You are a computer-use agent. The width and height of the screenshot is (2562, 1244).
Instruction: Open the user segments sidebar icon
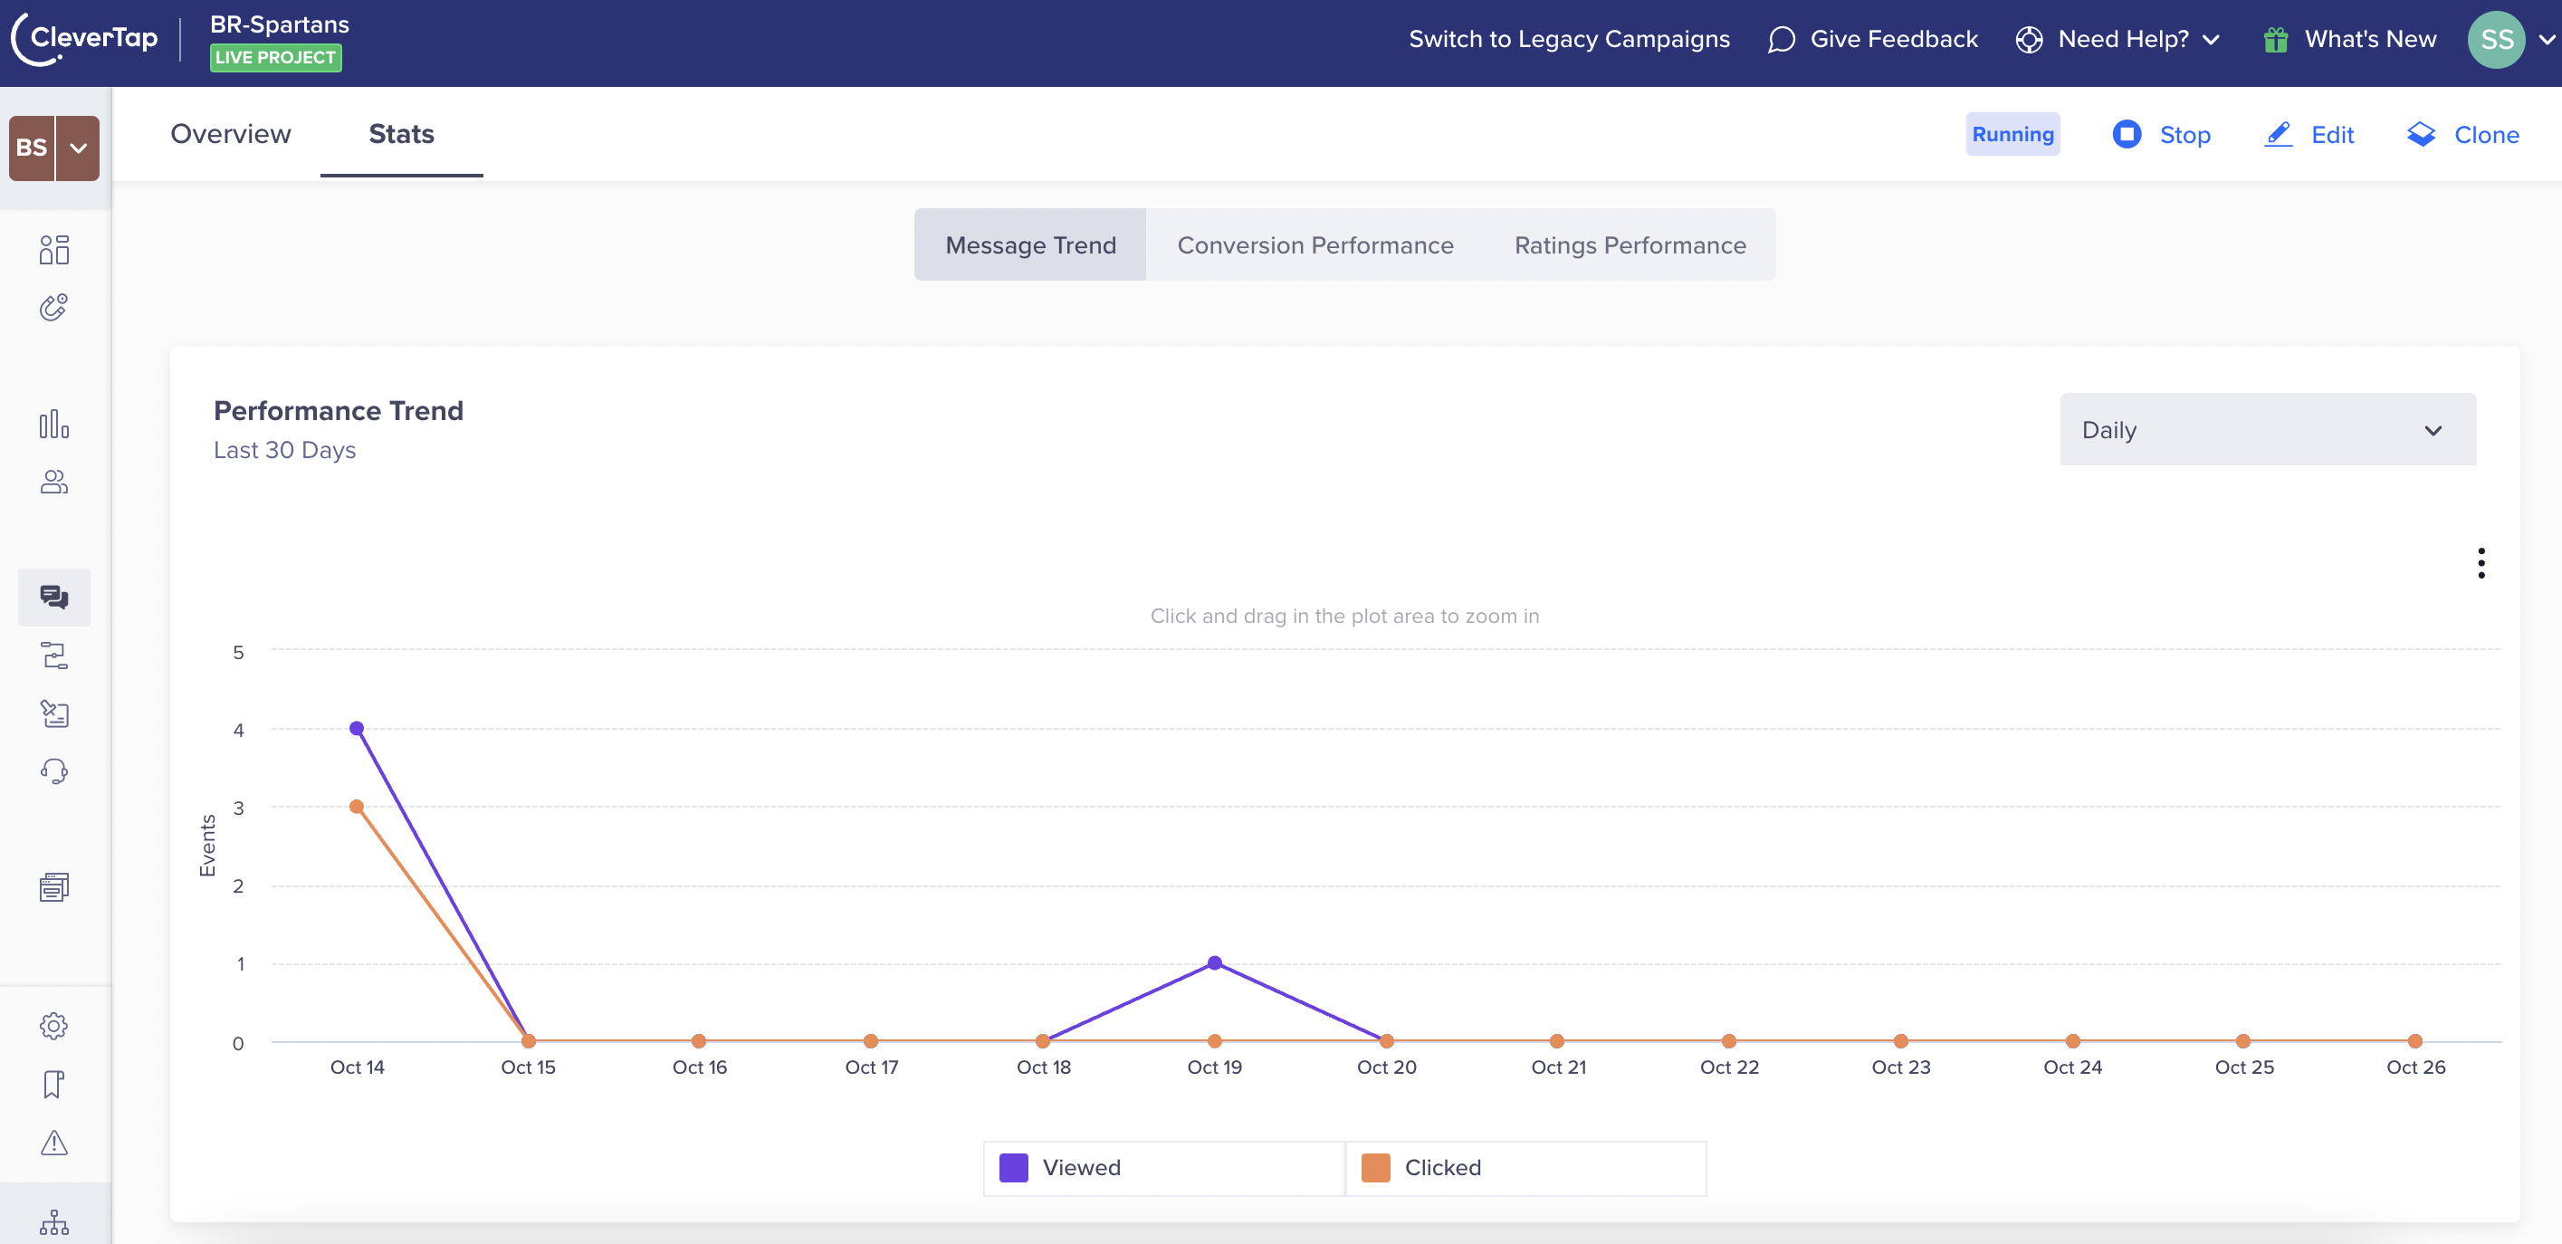pyautogui.click(x=53, y=482)
